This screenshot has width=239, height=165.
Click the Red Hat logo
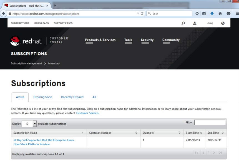click(26, 41)
